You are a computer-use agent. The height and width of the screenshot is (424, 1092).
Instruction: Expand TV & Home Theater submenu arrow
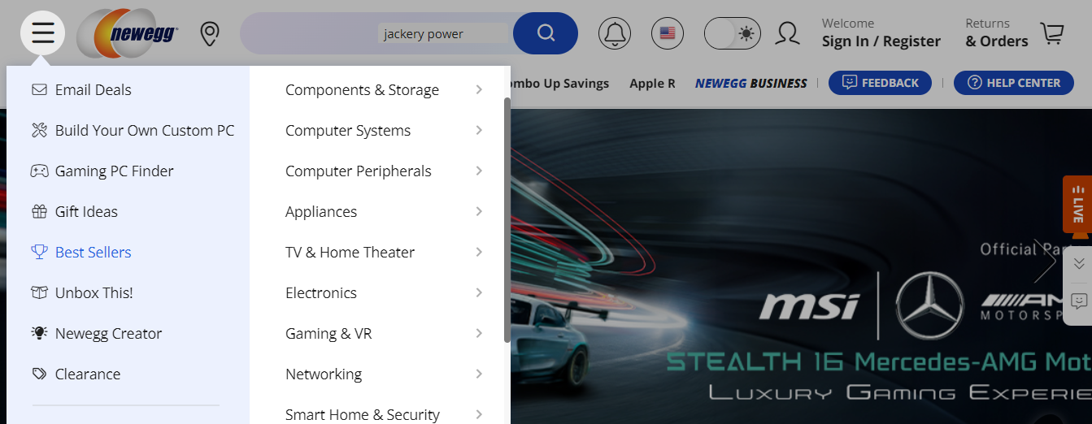pyautogui.click(x=479, y=252)
